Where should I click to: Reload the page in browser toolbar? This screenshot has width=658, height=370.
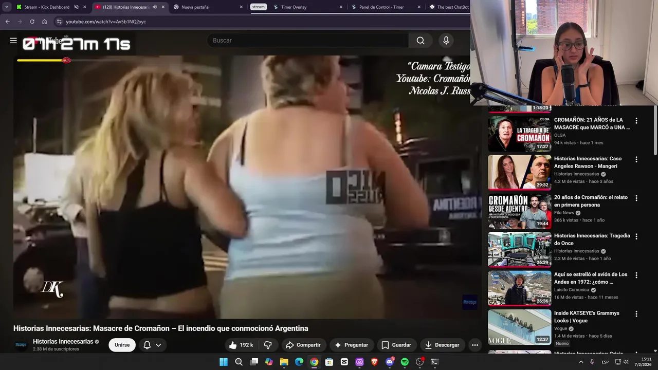click(32, 22)
